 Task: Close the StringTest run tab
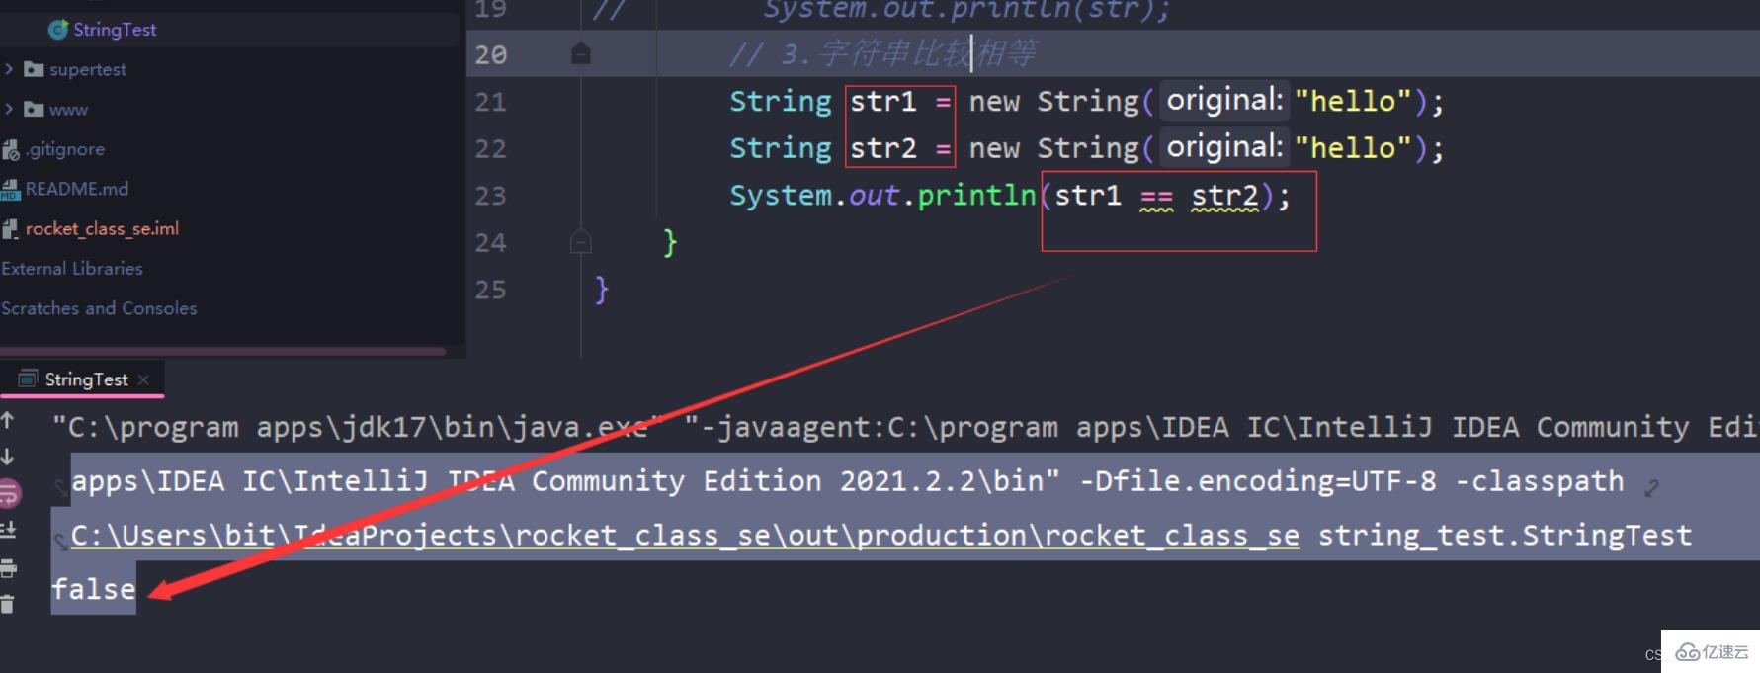click(144, 379)
